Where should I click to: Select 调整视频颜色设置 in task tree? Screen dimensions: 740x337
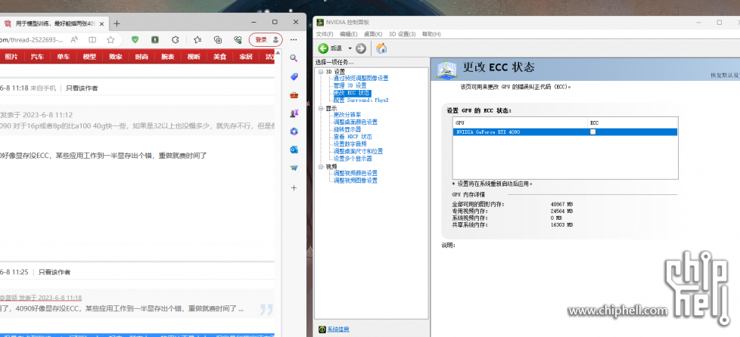356,174
